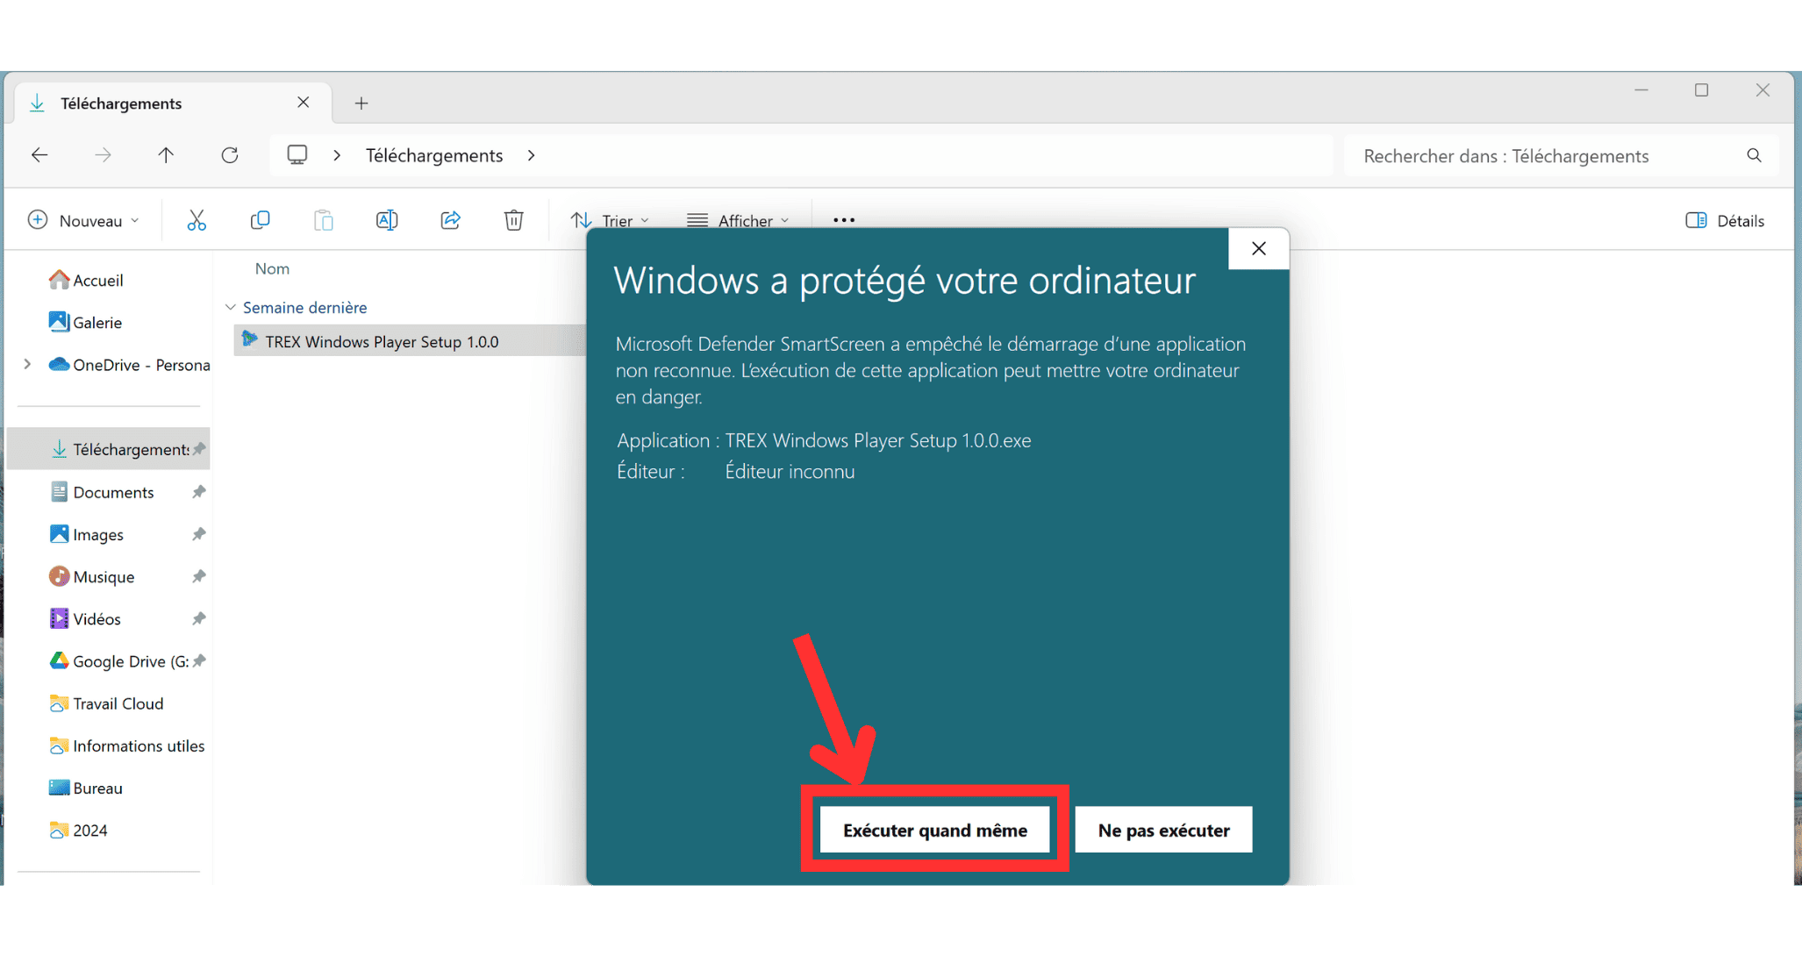Click Exécuter quand même button

click(934, 830)
